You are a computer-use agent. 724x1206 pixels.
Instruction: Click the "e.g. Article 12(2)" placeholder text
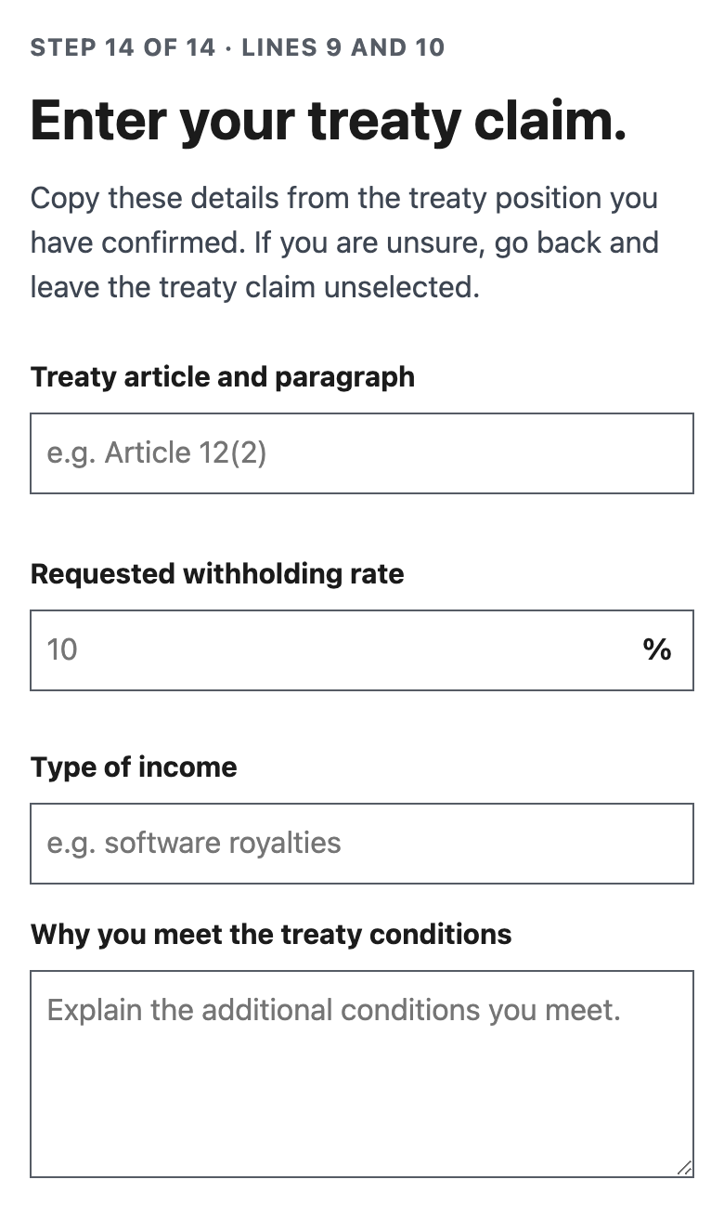[157, 453]
